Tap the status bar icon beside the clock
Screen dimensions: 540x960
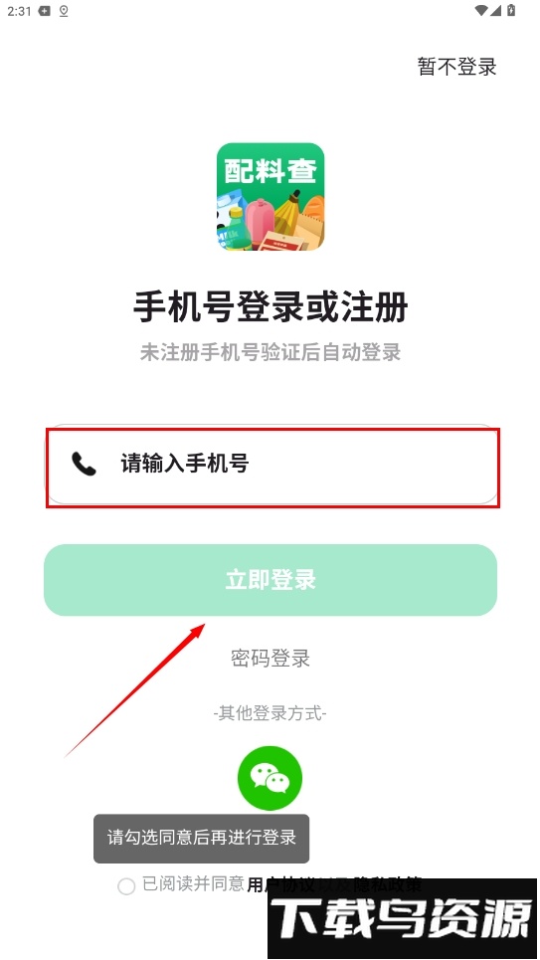tap(44, 10)
